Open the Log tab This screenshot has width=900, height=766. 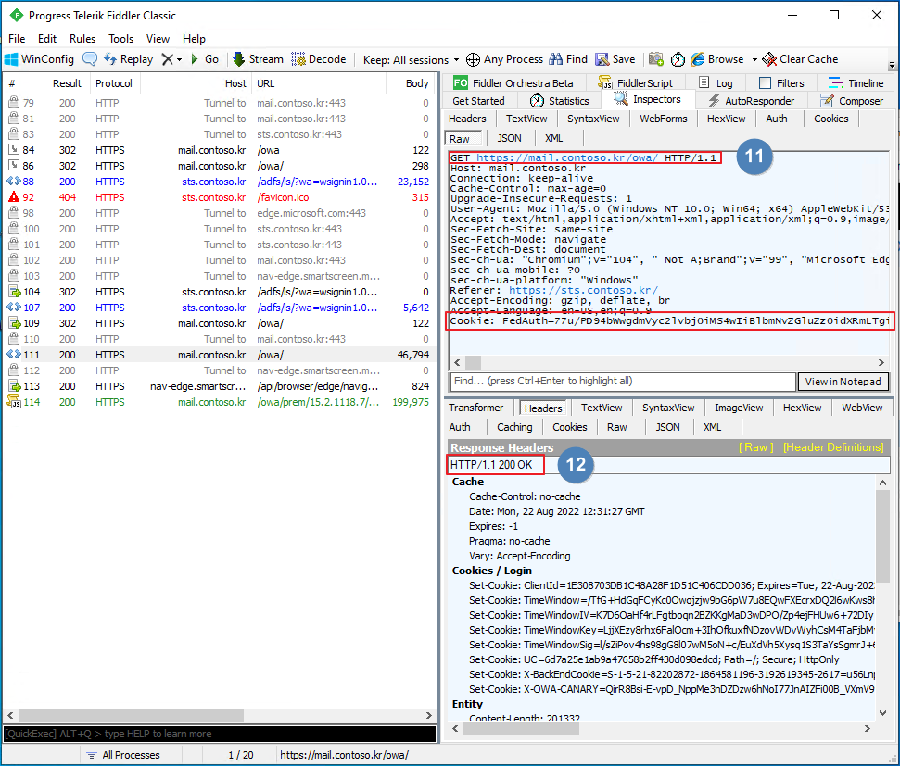pos(716,83)
